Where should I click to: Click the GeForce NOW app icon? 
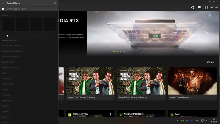(x=70, y=115)
